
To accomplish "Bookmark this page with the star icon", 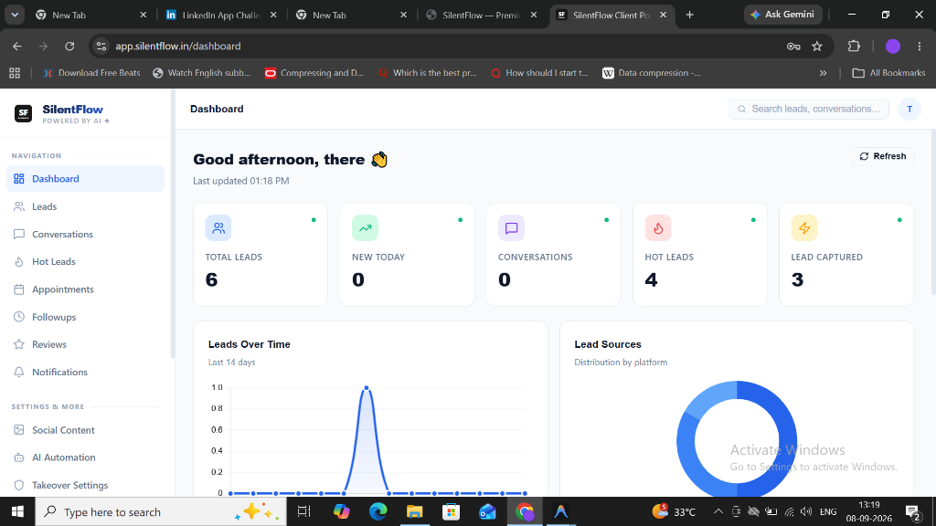I will point(817,46).
